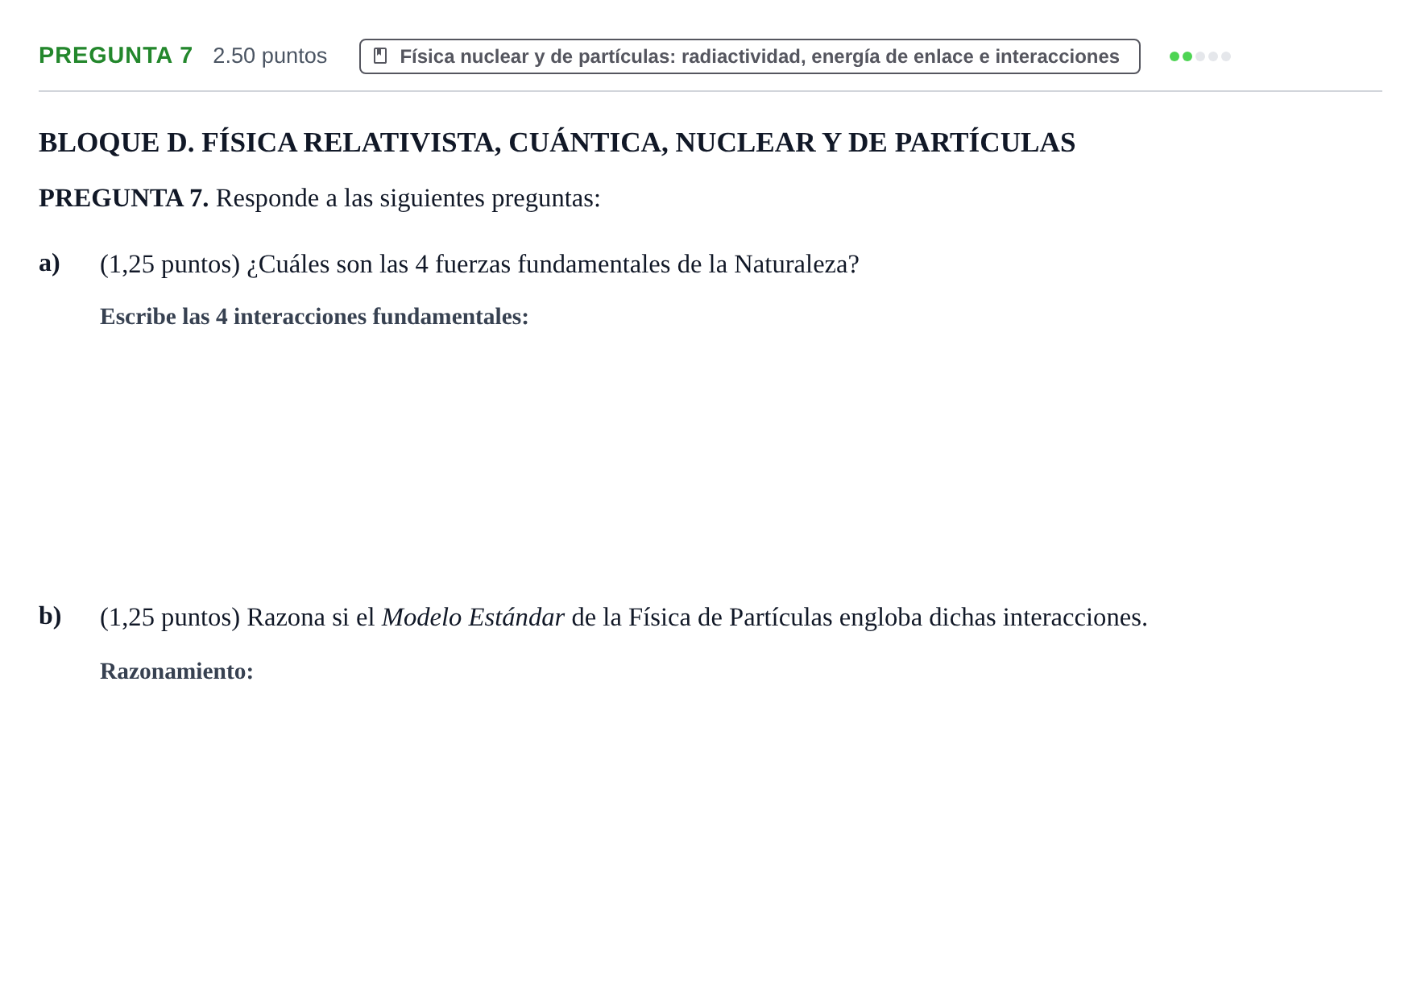Click the 2.50 puntos score text

270,56
